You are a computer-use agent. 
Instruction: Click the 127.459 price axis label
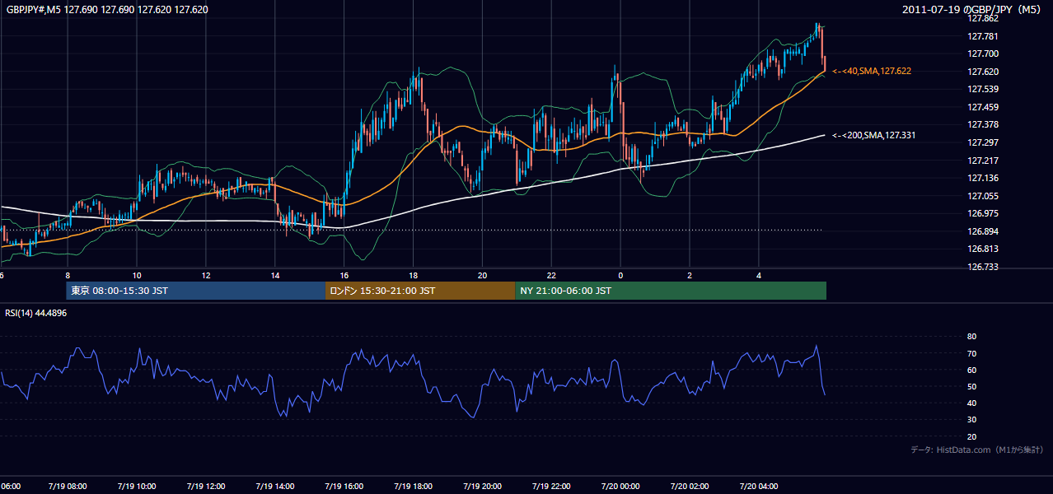pyautogui.click(x=984, y=107)
